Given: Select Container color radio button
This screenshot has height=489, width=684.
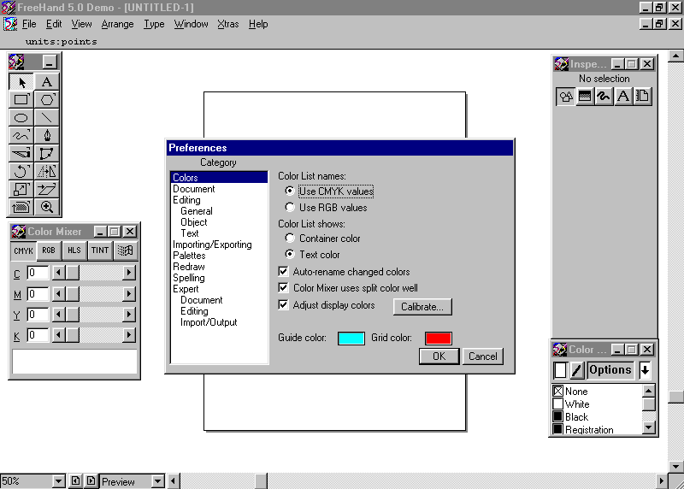Looking at the screenshot, I should pos(290,239).
